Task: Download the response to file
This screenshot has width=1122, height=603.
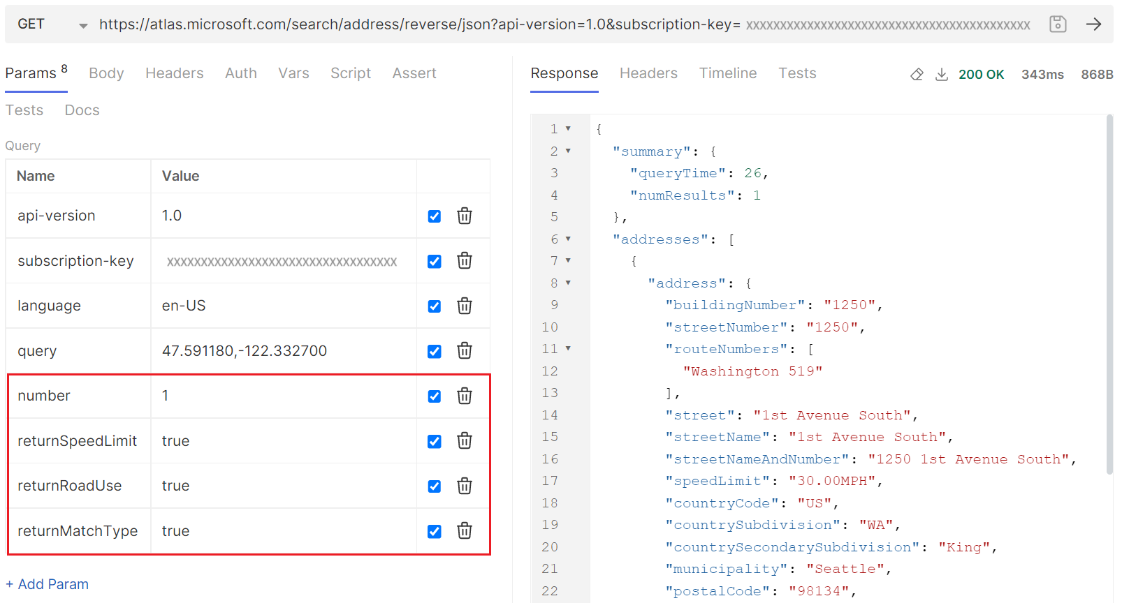Action: coord(942,75)
